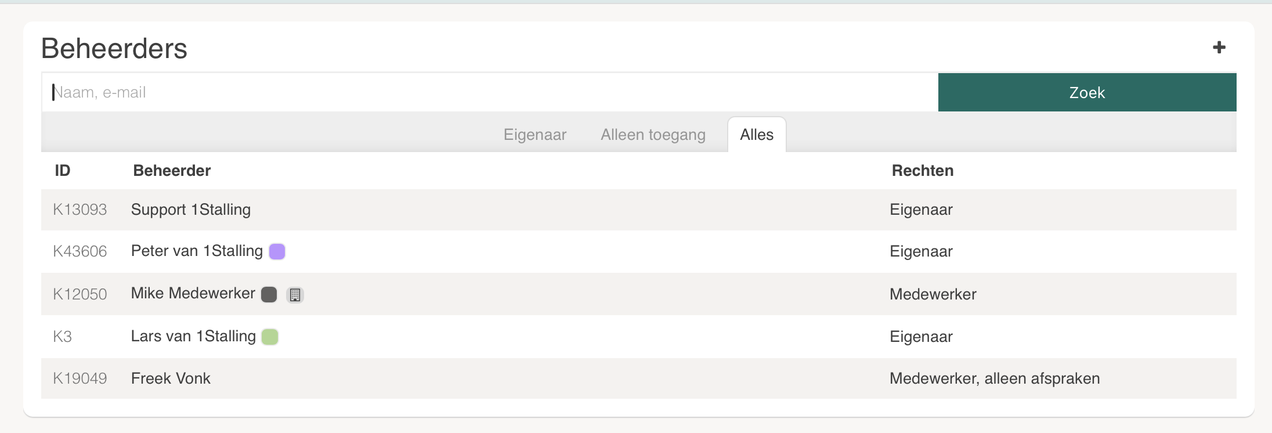Open Peter van 1Stalling entry
1272x433 pixels.
click(197, 251)
